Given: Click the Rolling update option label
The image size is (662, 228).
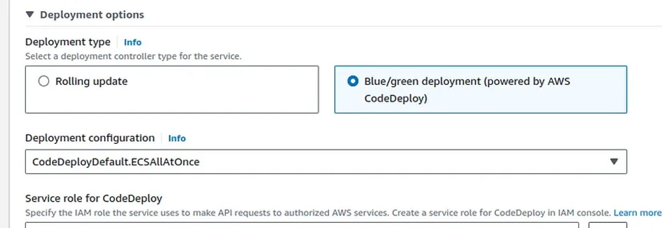Looking at the screenshot, I should (92, 82).
